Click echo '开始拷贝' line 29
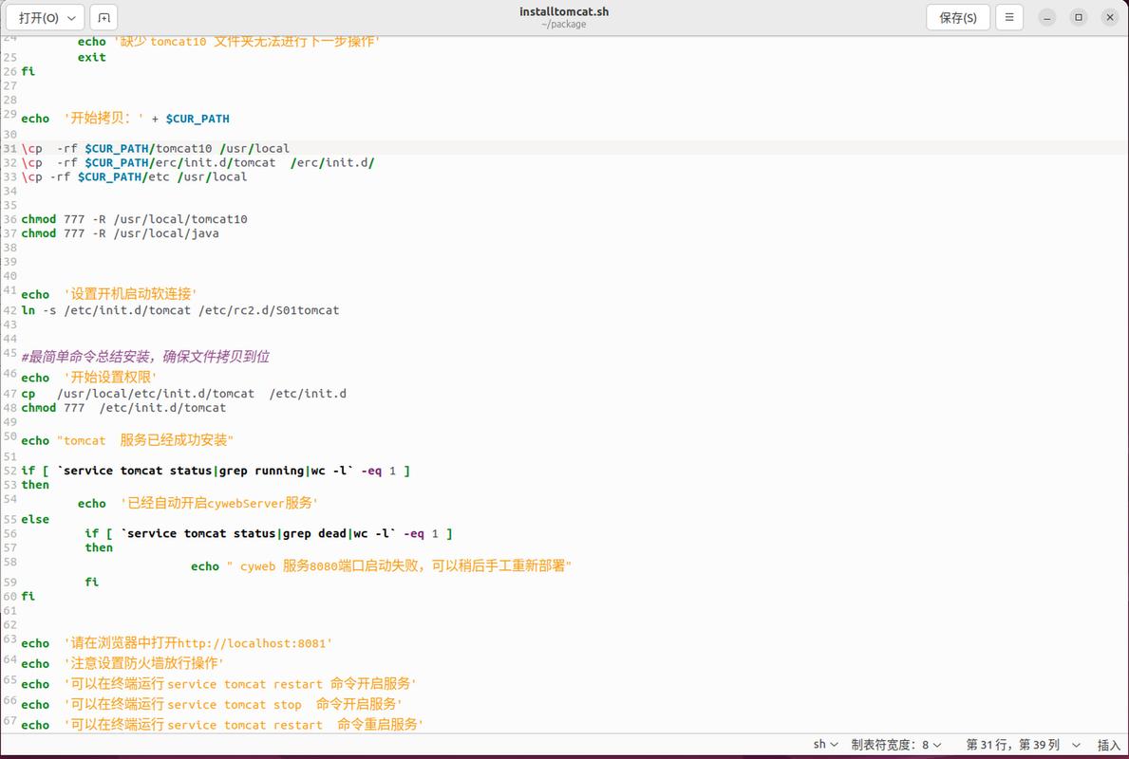Screen dimensions: 1129x759 click(x=125, y=118)
